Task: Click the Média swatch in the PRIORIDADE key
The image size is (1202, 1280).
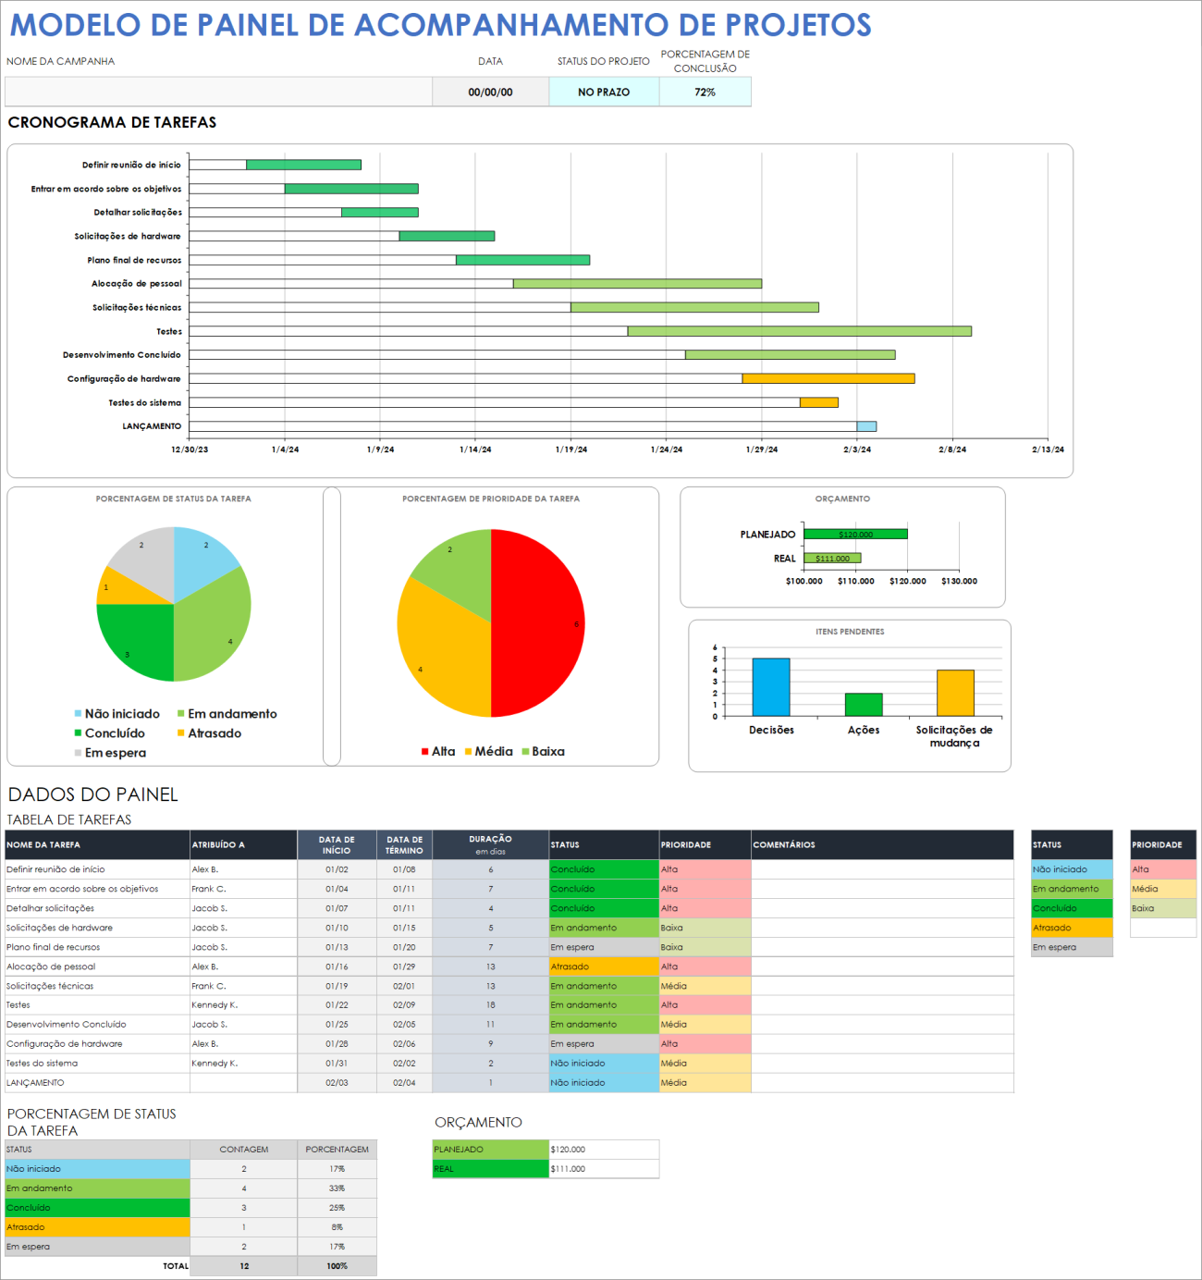Action: [1163, 889]
